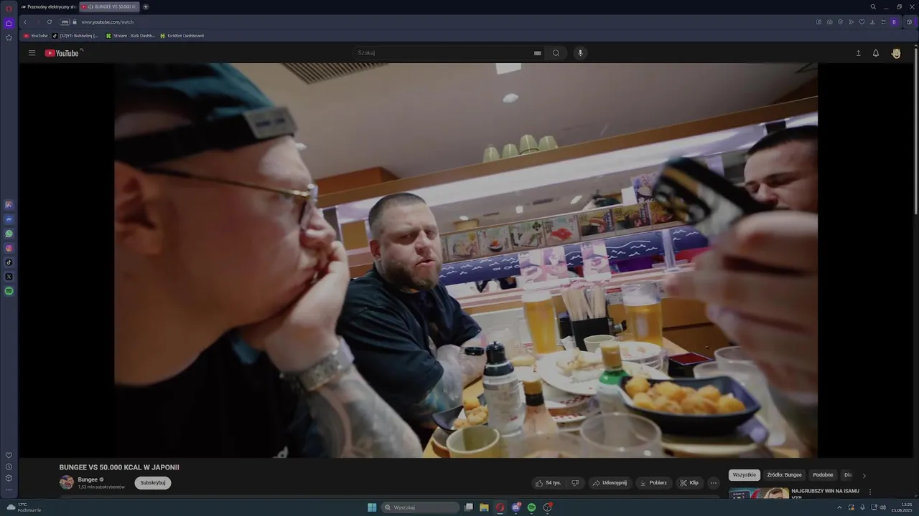This screenshot has width=919, height=516.
Task: Click the Udostępnij share button
Action: click(x=610, y=483)
